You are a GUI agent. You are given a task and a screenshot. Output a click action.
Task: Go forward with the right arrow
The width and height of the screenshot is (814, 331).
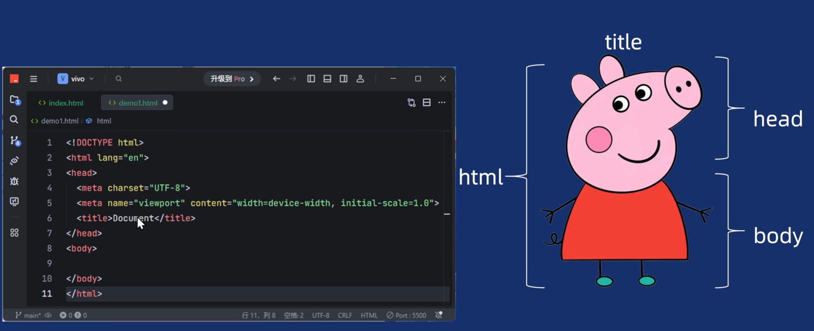click(x=293, y=79)
